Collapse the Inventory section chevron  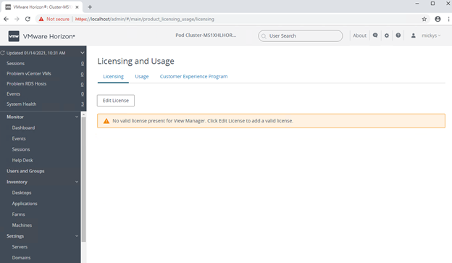click(77, 182)
